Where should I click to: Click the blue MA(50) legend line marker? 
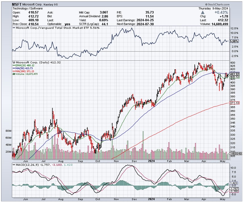point(13,68)
